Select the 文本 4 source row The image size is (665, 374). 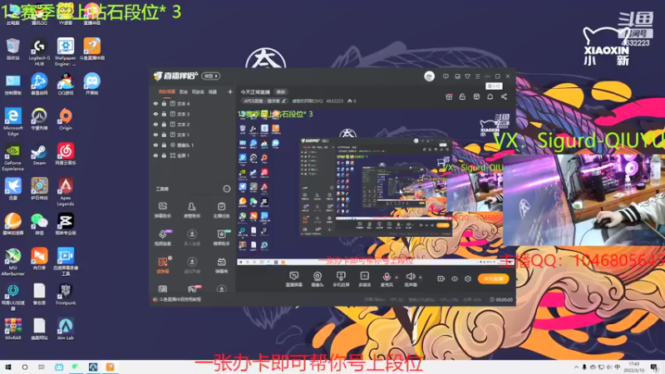[x=192, y=103]
